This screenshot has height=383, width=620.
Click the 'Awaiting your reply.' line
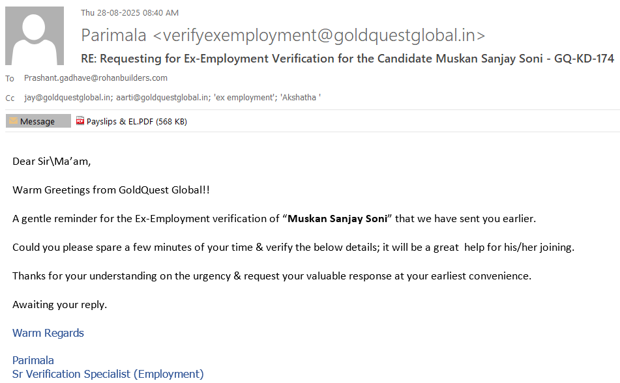59,304
